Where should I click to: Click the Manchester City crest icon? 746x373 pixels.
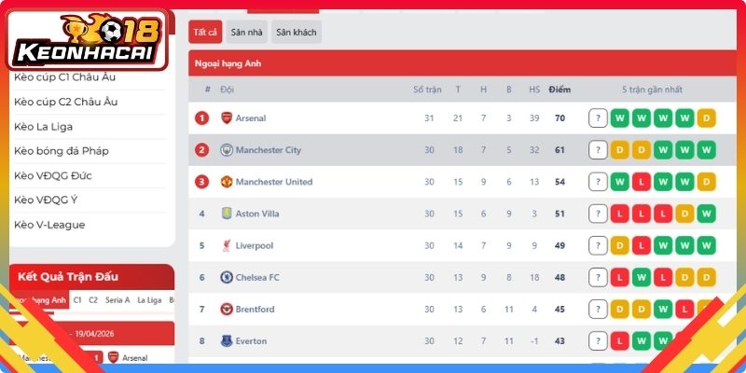(x=227, y=150)
